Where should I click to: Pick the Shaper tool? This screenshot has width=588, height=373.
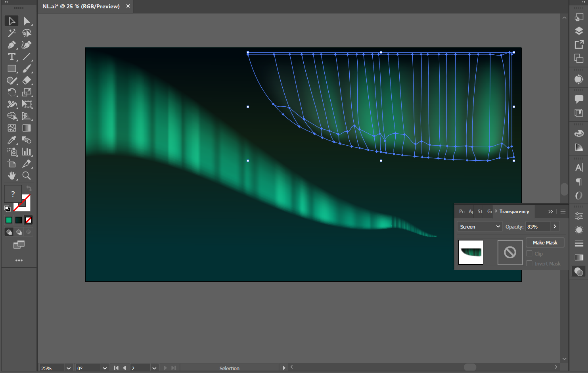pyautogui.click(x=11, y=81)
